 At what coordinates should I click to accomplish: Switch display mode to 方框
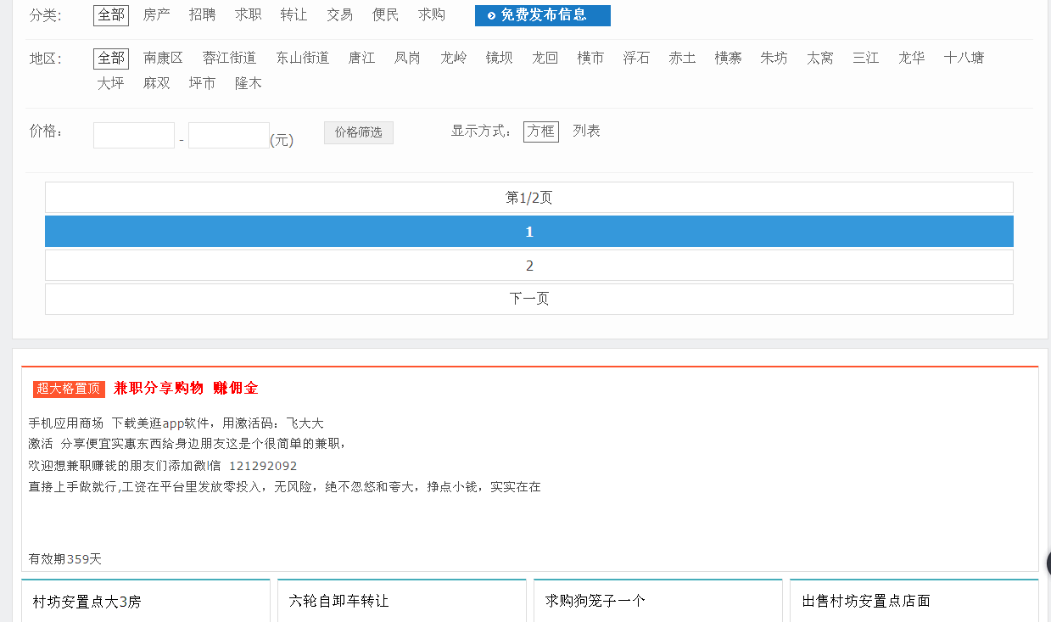coord(541,132)
